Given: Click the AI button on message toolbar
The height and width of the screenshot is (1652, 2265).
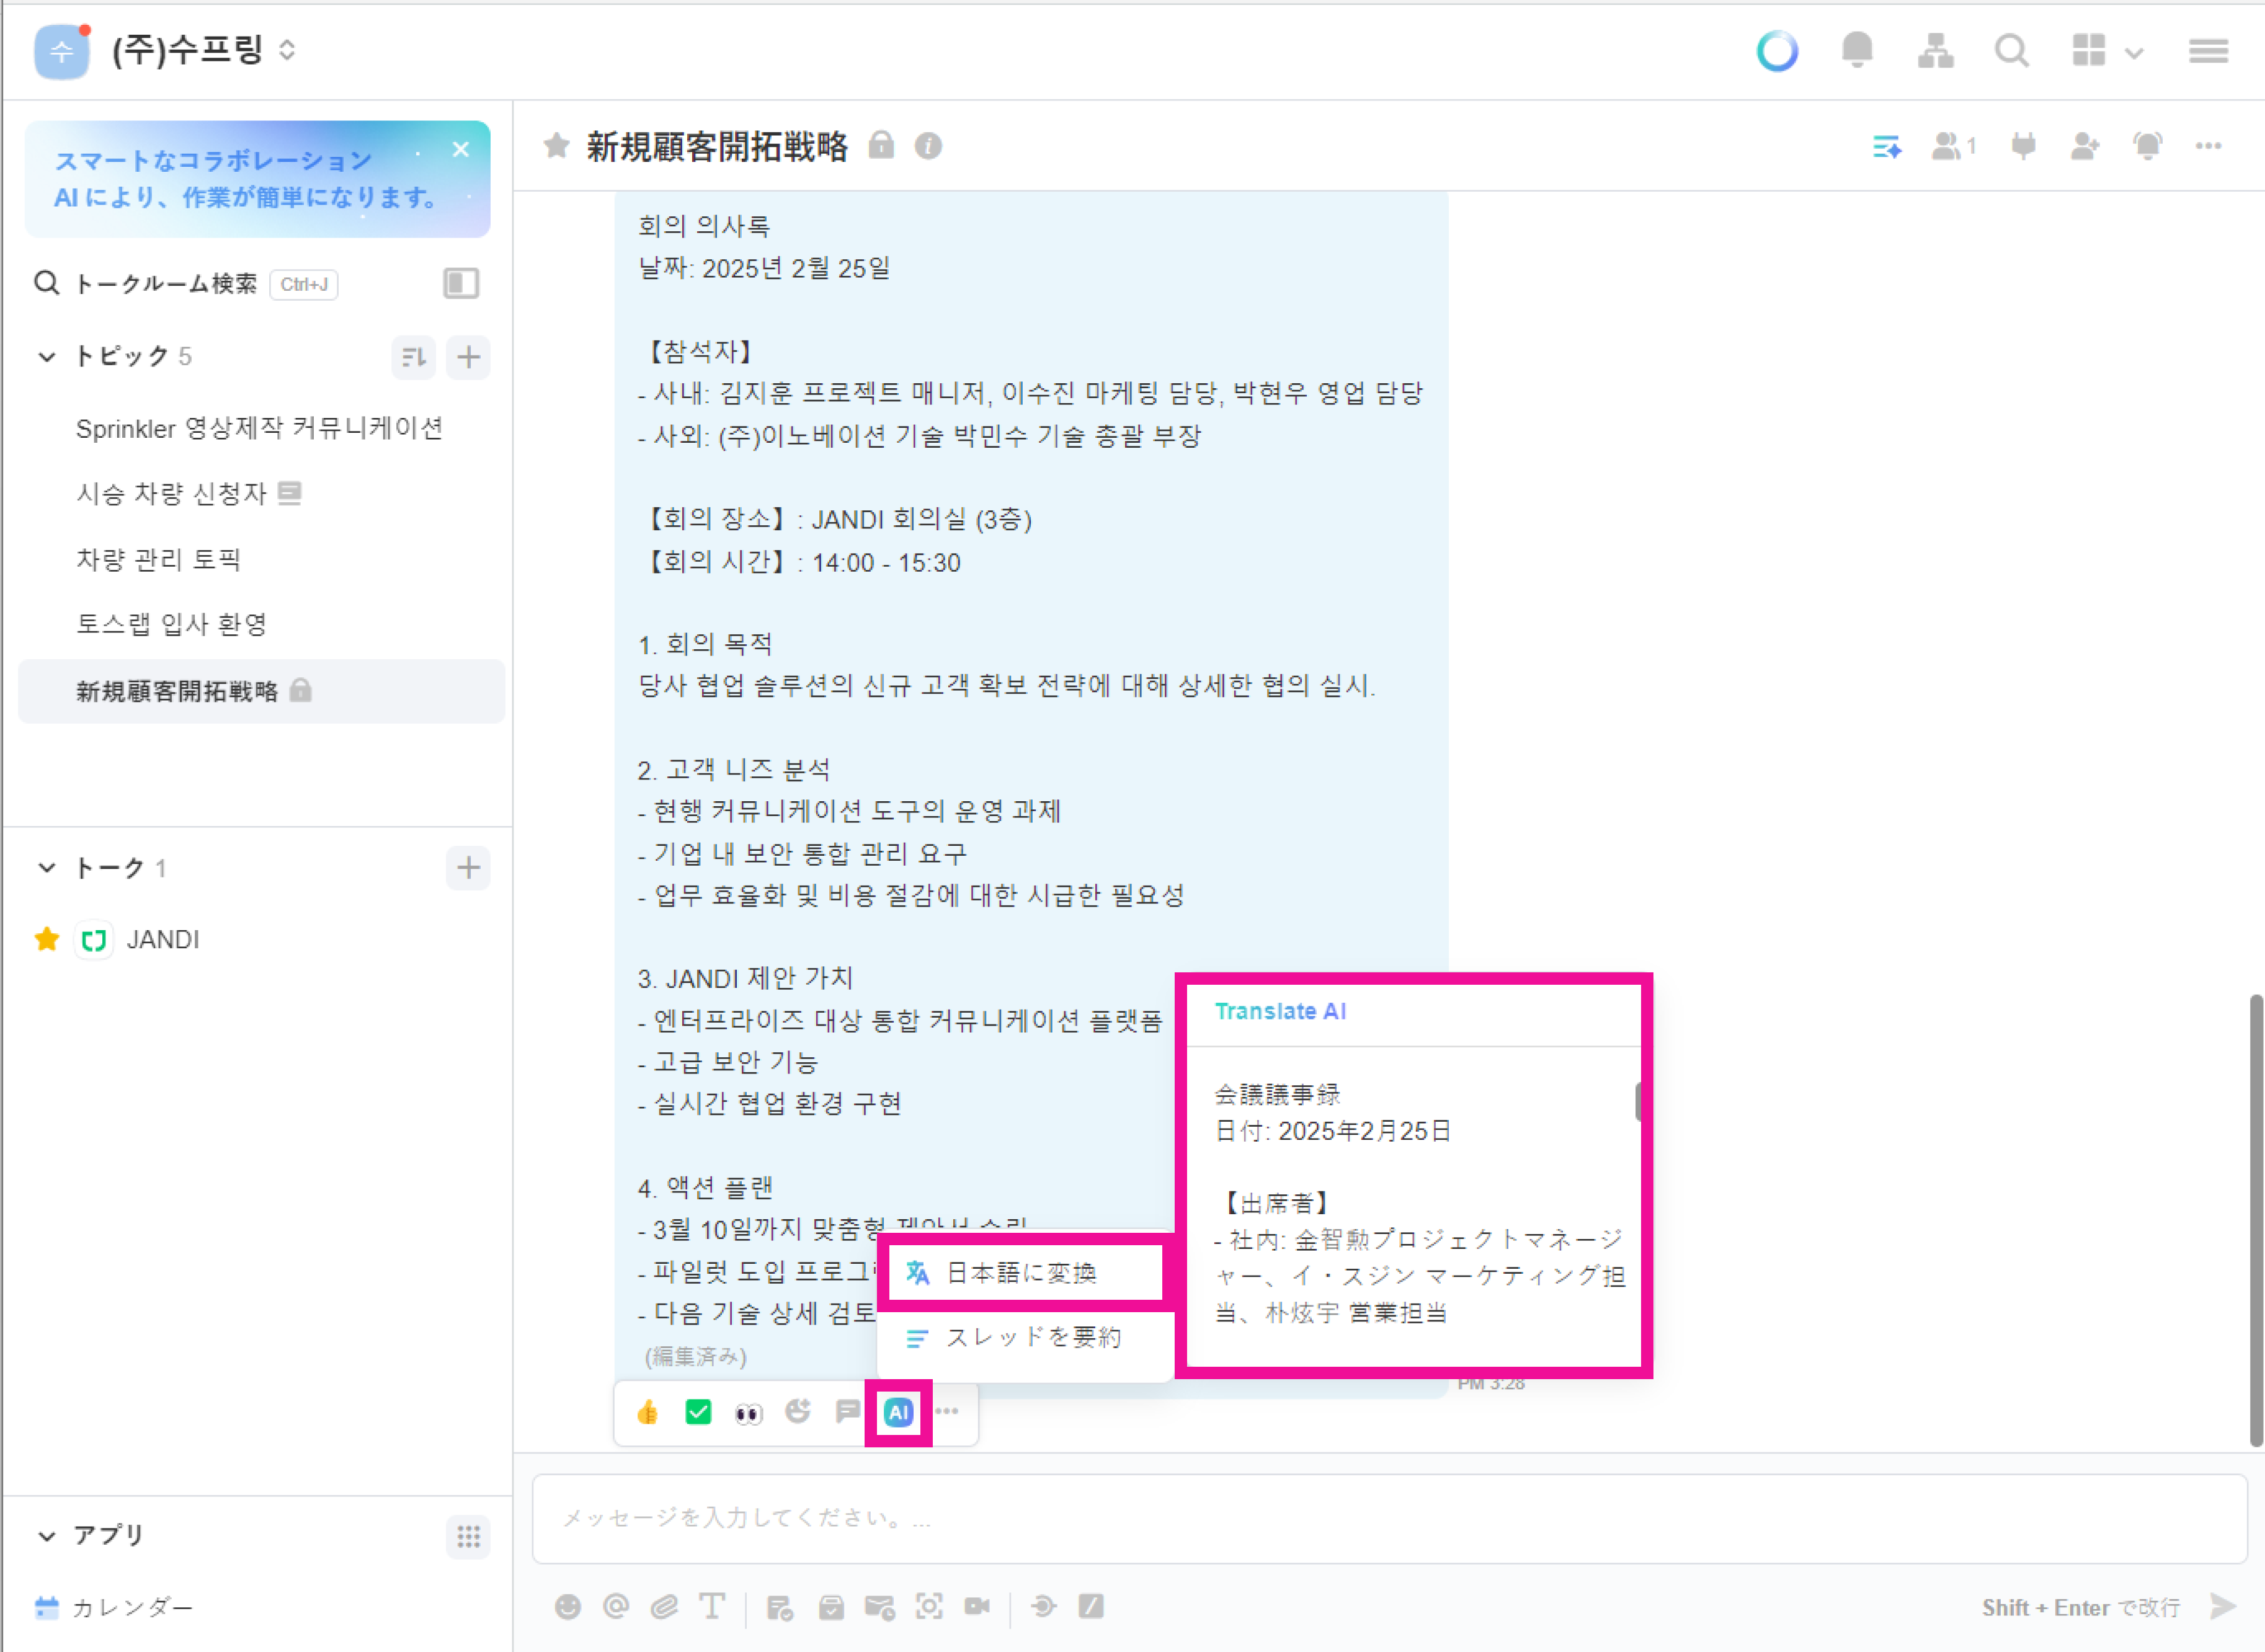Looking at the screenshot, I should (x=898, y=1412).
